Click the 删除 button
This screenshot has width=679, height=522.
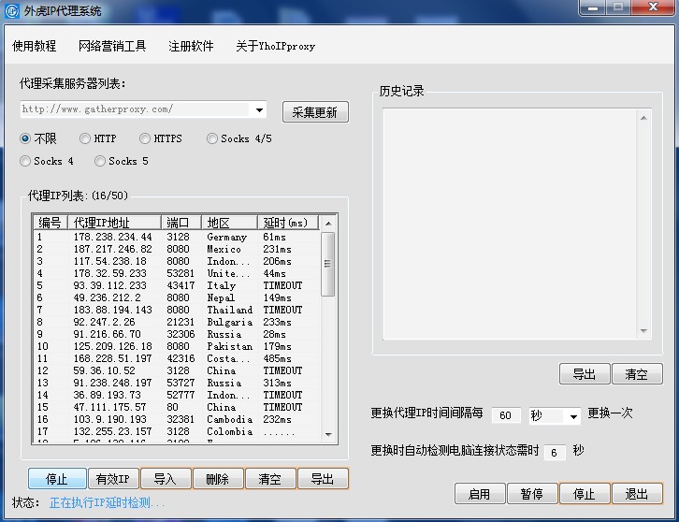tap(218, 479)
